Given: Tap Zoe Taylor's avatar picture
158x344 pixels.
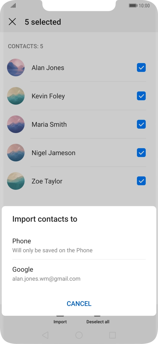Looking at the screenshot, I should click(x=16, y=181).
